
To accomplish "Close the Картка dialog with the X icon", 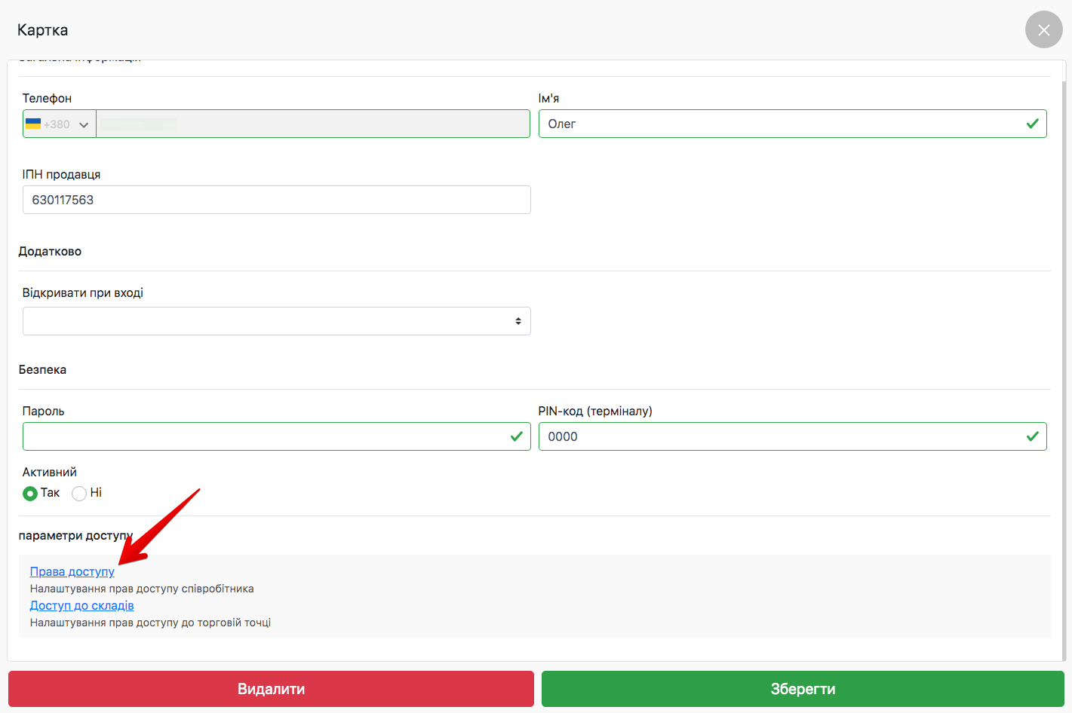I will [1043, 30].
